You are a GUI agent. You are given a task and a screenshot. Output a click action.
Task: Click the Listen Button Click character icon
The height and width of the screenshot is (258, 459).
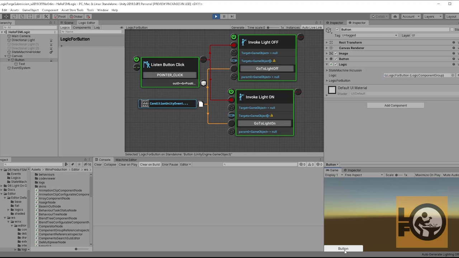click(x=146, y=64)
